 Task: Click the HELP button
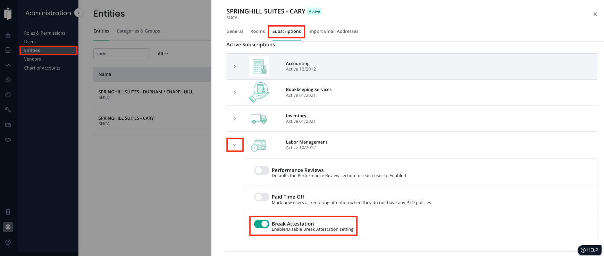click(589, 250)
